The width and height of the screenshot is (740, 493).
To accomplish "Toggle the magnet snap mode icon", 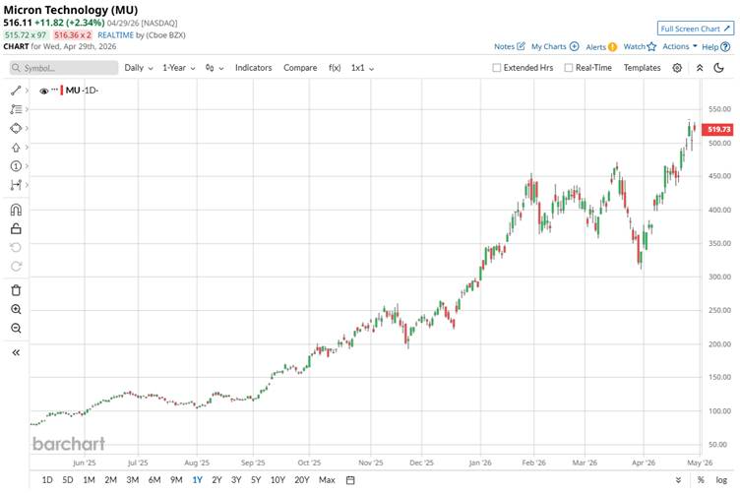I will 16,210.
